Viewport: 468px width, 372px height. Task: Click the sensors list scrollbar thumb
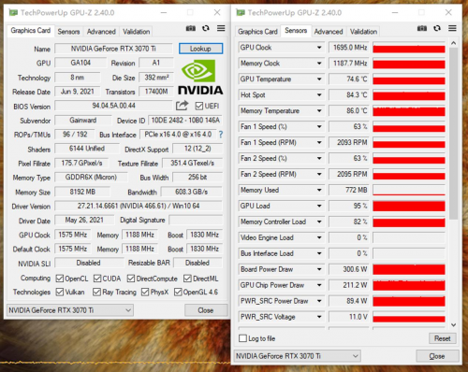coord(454,134)
